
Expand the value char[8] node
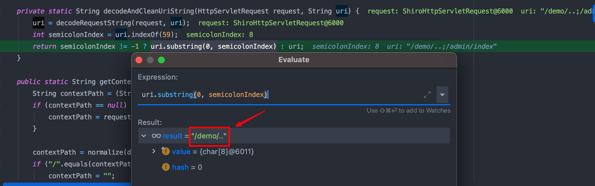[154, 151]
